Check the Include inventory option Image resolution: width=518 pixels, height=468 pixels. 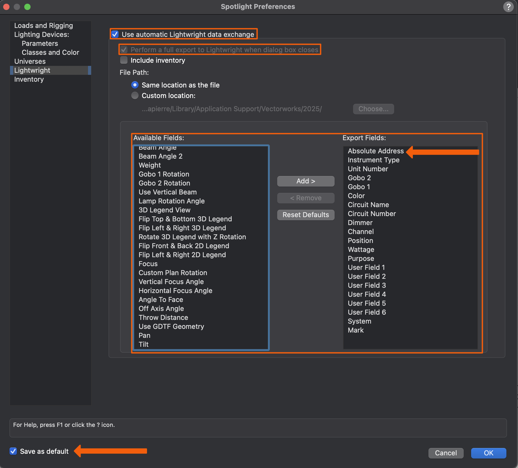click(x=124, y=60)
